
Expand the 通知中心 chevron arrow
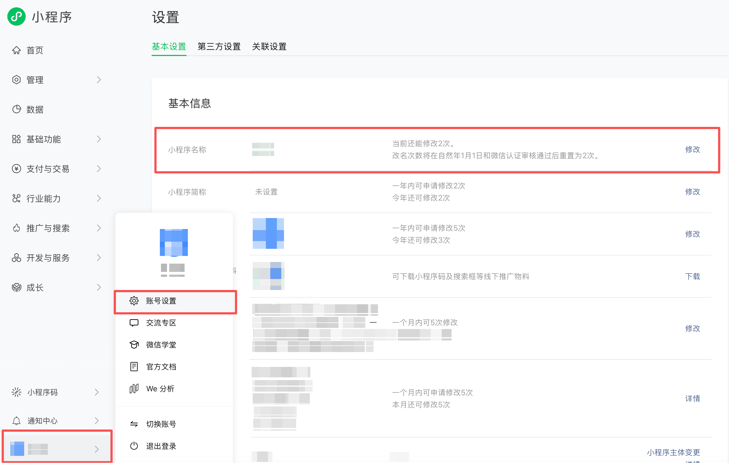point(97,421)
